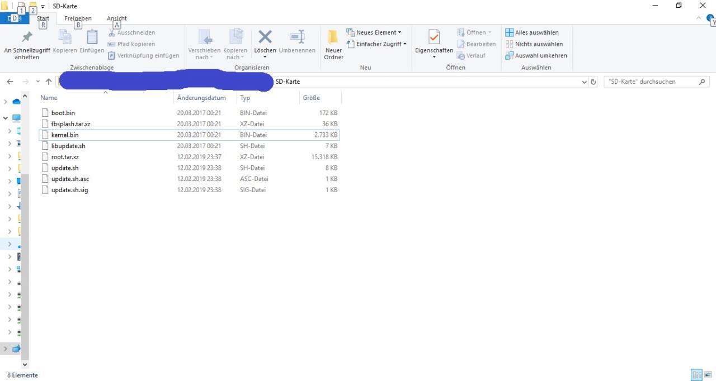Switch to the Freigeben ribbon tab
The image size is (716, 381).
point(78,18)
